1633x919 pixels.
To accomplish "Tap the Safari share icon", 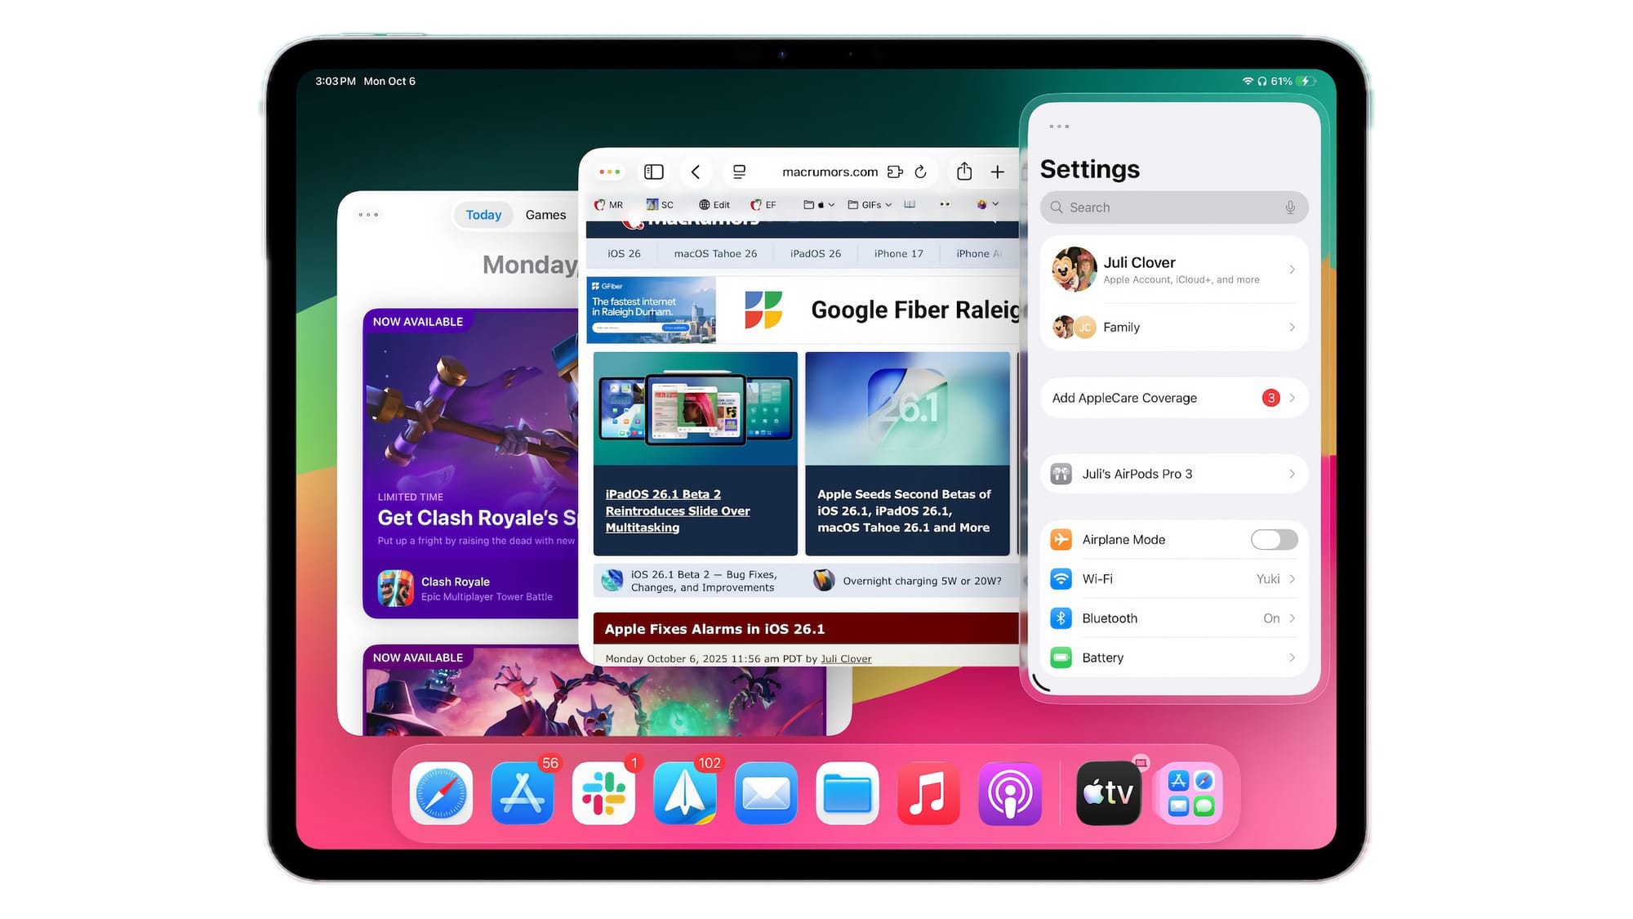I will click(964, 172).
